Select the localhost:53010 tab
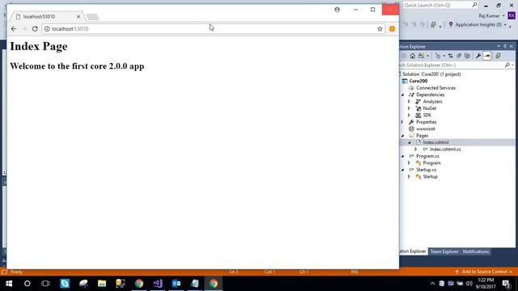Image resolution: width=518 pixels, height=291 pixels. 46,16
